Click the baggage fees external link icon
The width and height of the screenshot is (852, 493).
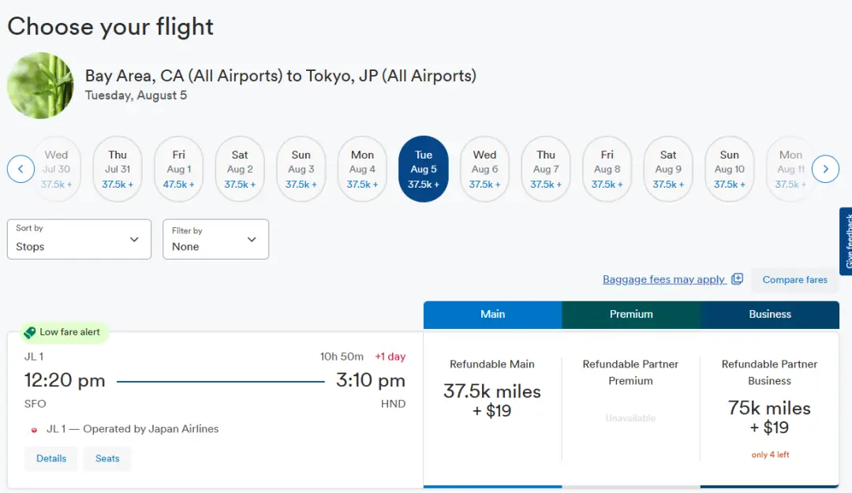coord(738,279)
